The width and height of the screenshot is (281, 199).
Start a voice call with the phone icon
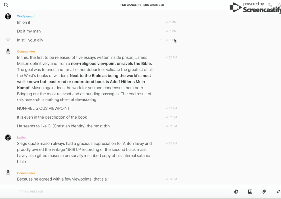[x=270, y=5]
